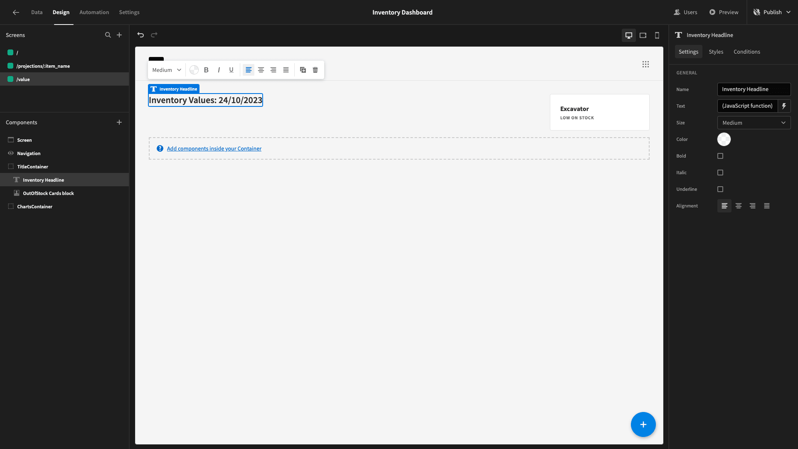Image resolution: width=798 pixels, height=449 pixels.
Task: Open lightning bolt binding for Text field
Action: [784, 106]
